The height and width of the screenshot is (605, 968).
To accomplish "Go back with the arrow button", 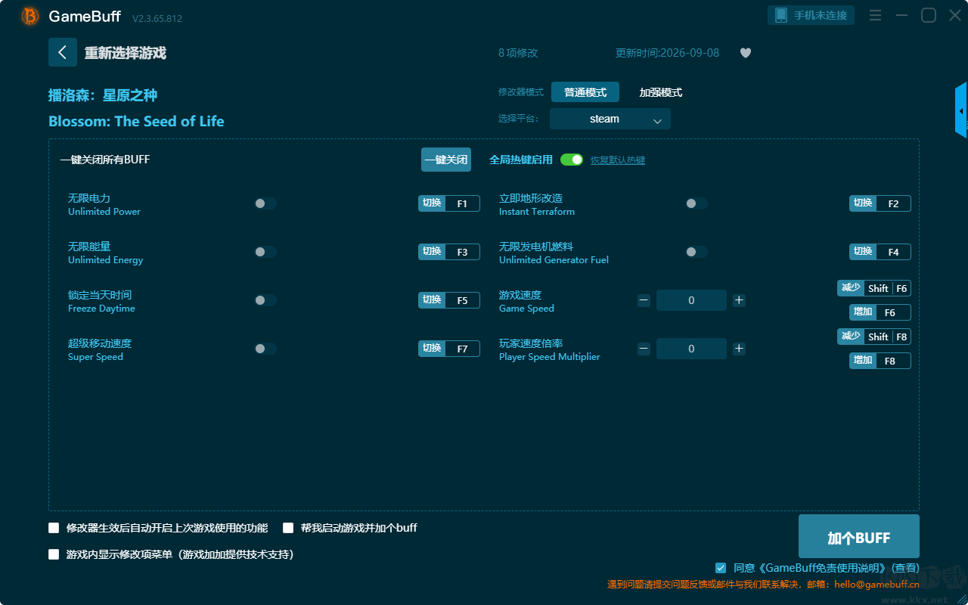I will click(63, 52).
